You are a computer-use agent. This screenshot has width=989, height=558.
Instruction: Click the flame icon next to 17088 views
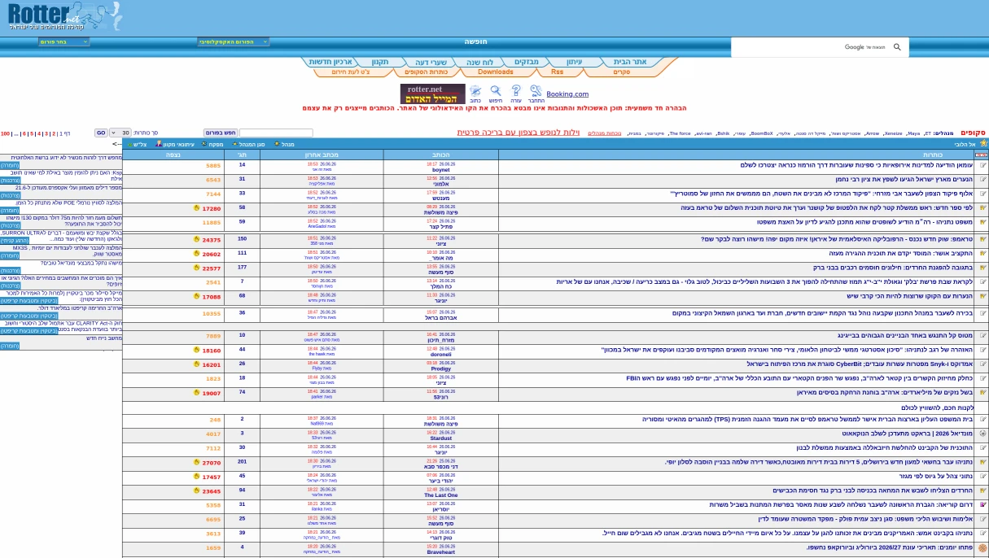pos(196,296)
